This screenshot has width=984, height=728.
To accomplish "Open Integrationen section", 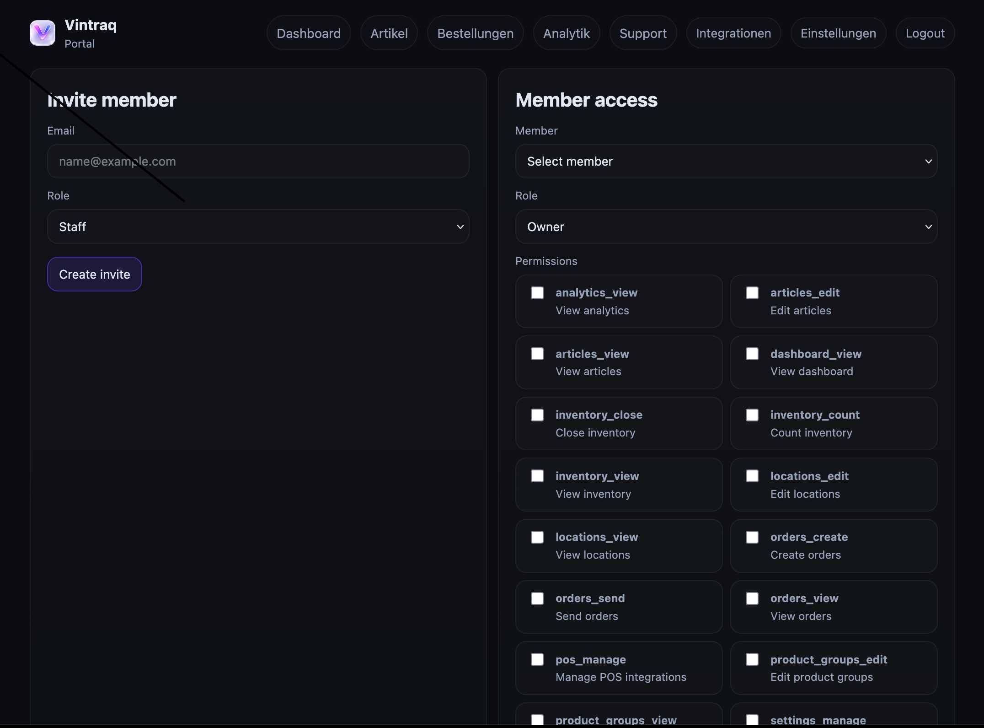I will 733,33.
